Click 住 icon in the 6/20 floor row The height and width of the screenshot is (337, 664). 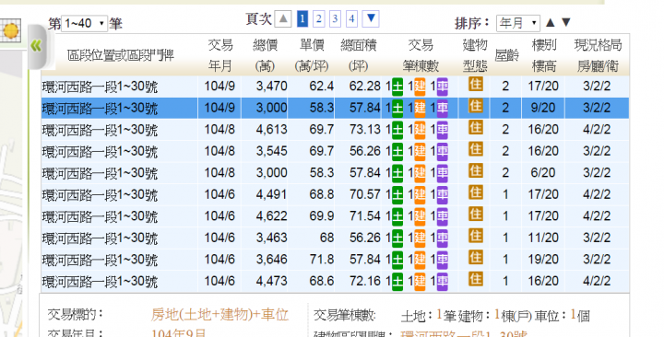tap(476, 170)
